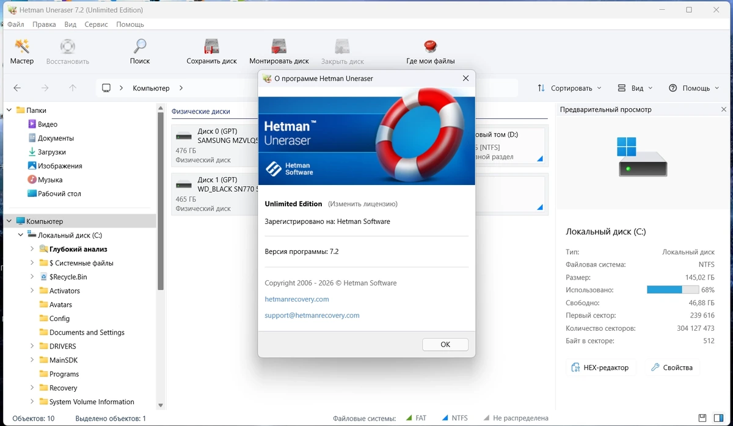This screenshot has width=733, height=426.
Task: Open Где мои файлы red button icon
Action: 431,46
